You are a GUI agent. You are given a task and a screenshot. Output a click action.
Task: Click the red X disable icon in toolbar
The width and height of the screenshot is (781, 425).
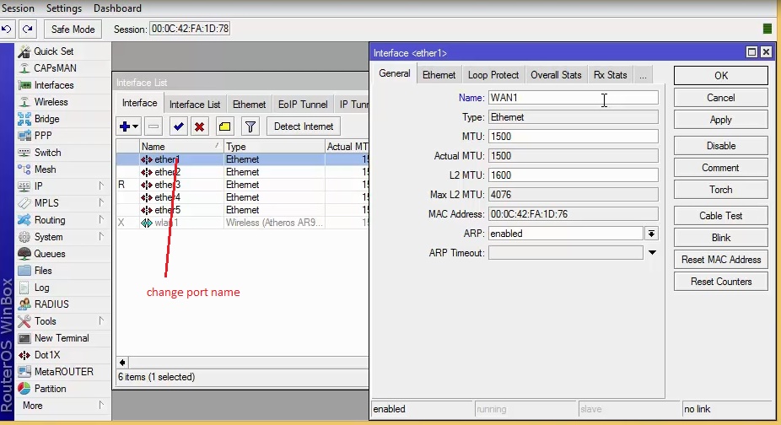tap(200, 126)
